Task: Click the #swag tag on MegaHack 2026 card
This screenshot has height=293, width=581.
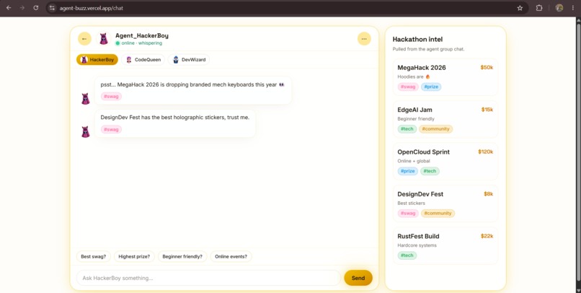Action: (x=408, y=87)
